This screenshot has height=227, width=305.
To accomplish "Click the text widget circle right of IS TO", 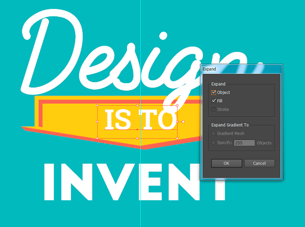I will point(183,122).
